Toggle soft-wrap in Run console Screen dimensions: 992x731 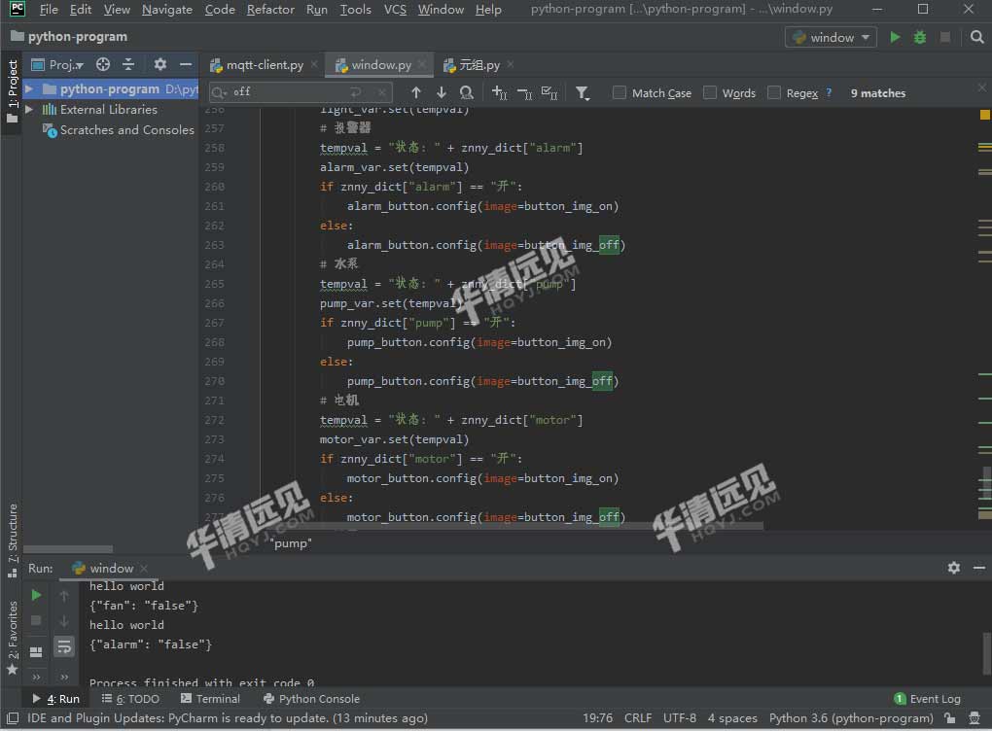[64, 646]
